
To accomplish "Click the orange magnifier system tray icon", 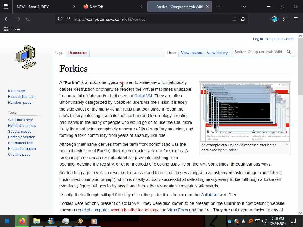I will (x=250, y=221).
